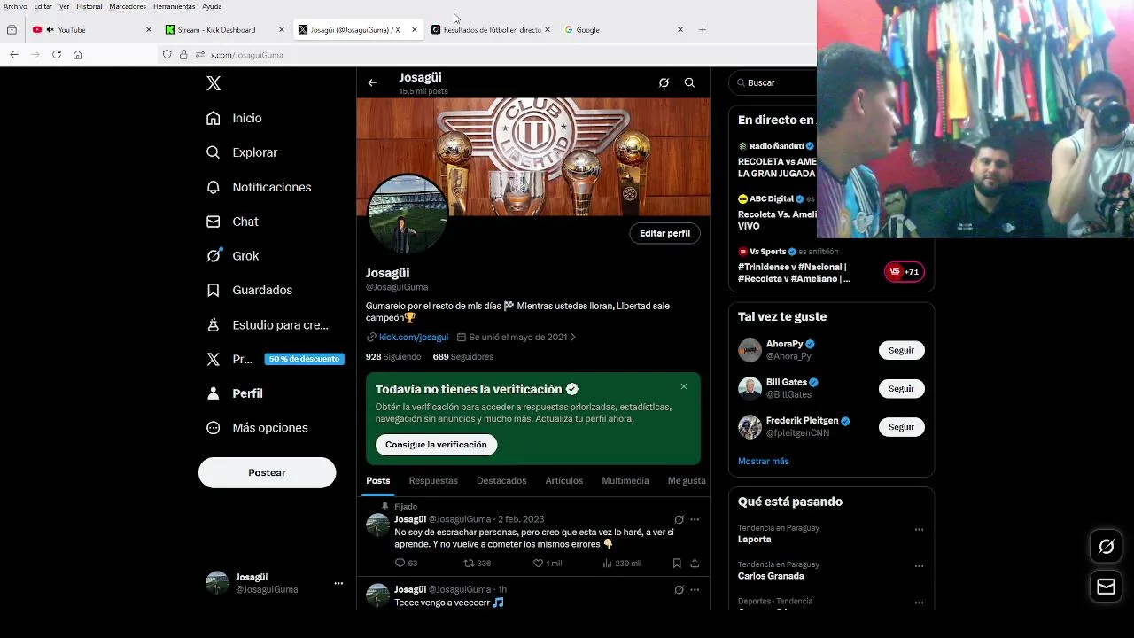Open the Club Libertad banner image
1134x638 pixels.
[533, 157]
